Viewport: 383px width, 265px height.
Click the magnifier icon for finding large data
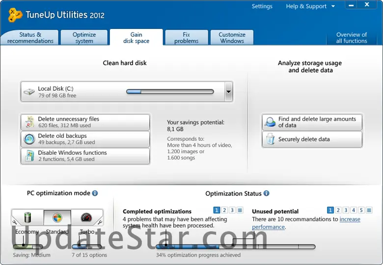tap(270, 122)
